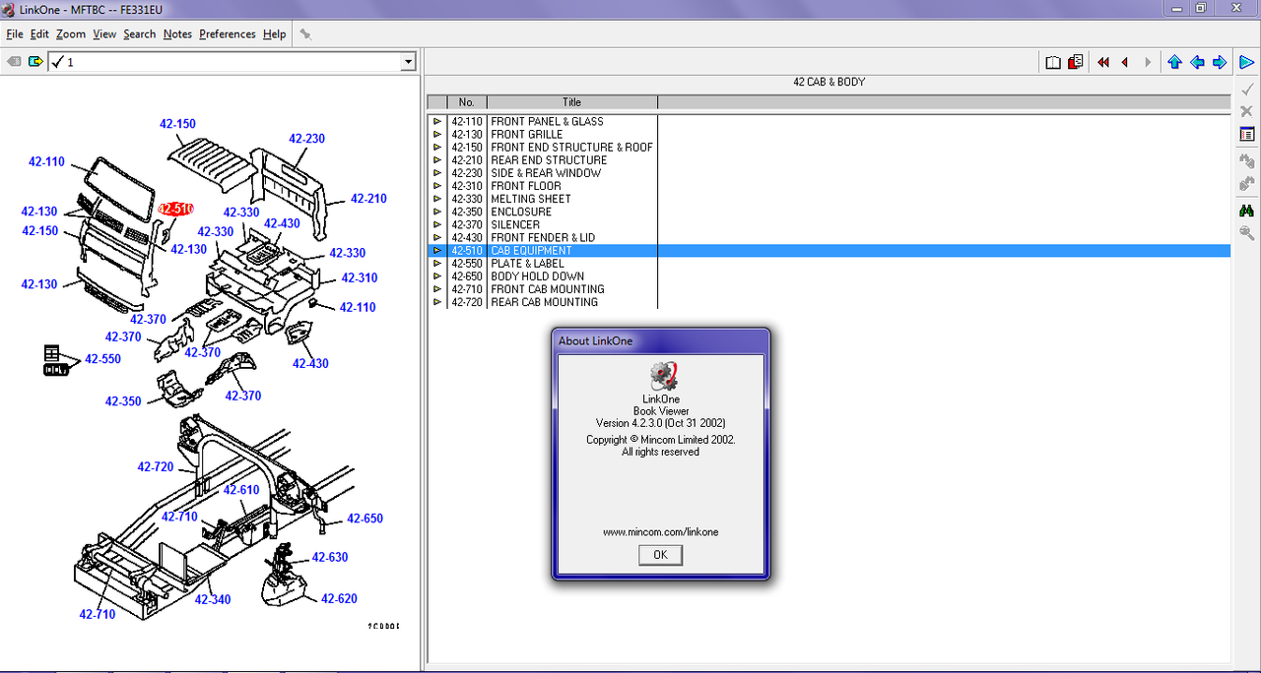Open the Zoom menu
Viewport: 1261px width, 673px height.
tap(71, 33)
